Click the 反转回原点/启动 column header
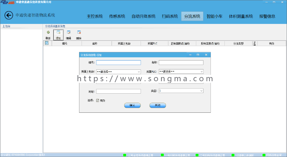 [x=210, y=44]
